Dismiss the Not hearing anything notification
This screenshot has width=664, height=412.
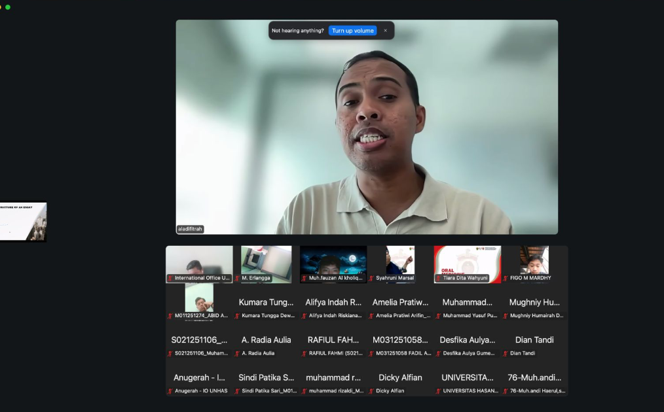(385, 31)
